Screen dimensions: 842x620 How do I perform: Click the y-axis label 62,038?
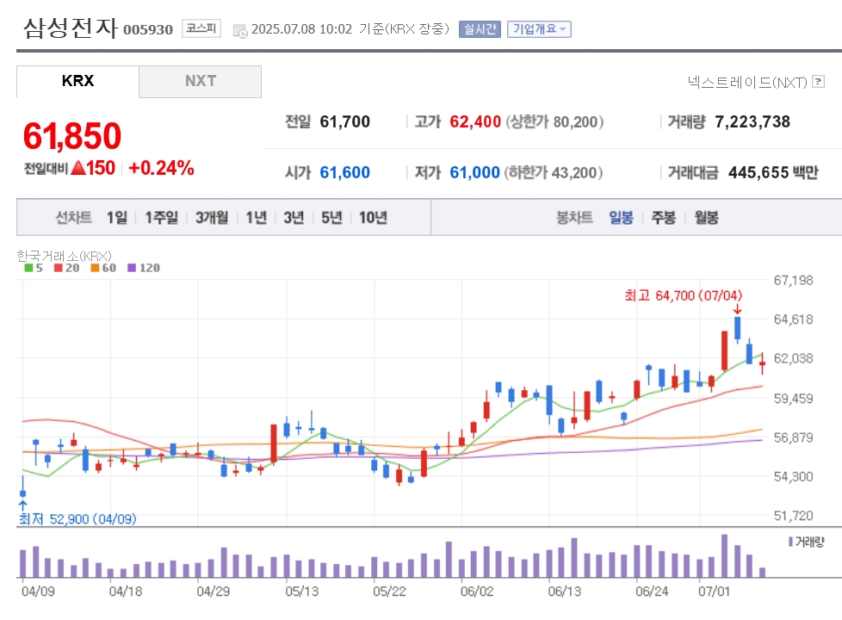(793, 359)
